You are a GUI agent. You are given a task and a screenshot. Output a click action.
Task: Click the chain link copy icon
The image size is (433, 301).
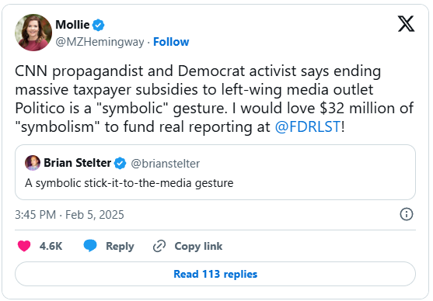tap(159, 246)
